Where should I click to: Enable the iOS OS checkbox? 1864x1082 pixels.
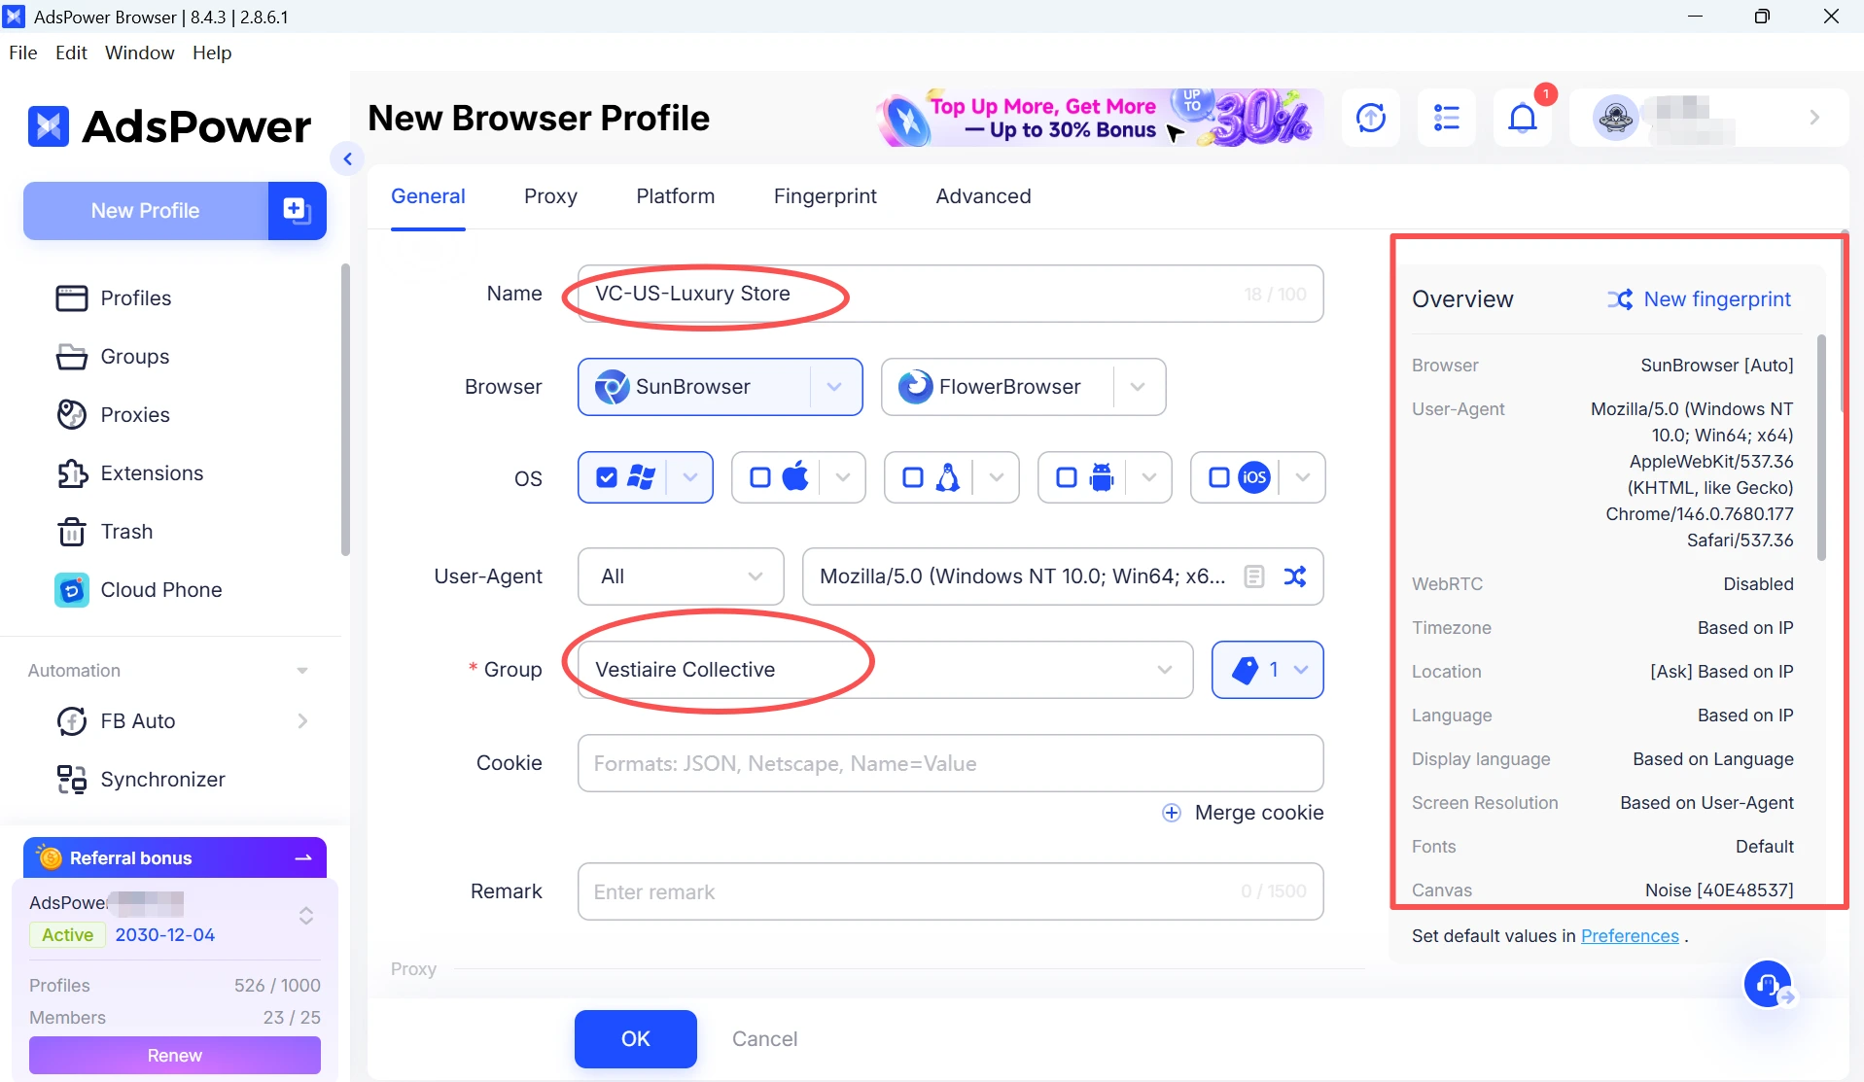1219,477
